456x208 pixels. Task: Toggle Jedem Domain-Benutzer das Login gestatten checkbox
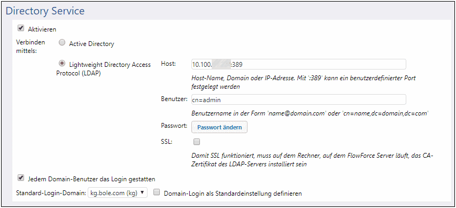(x=21, y=178)
